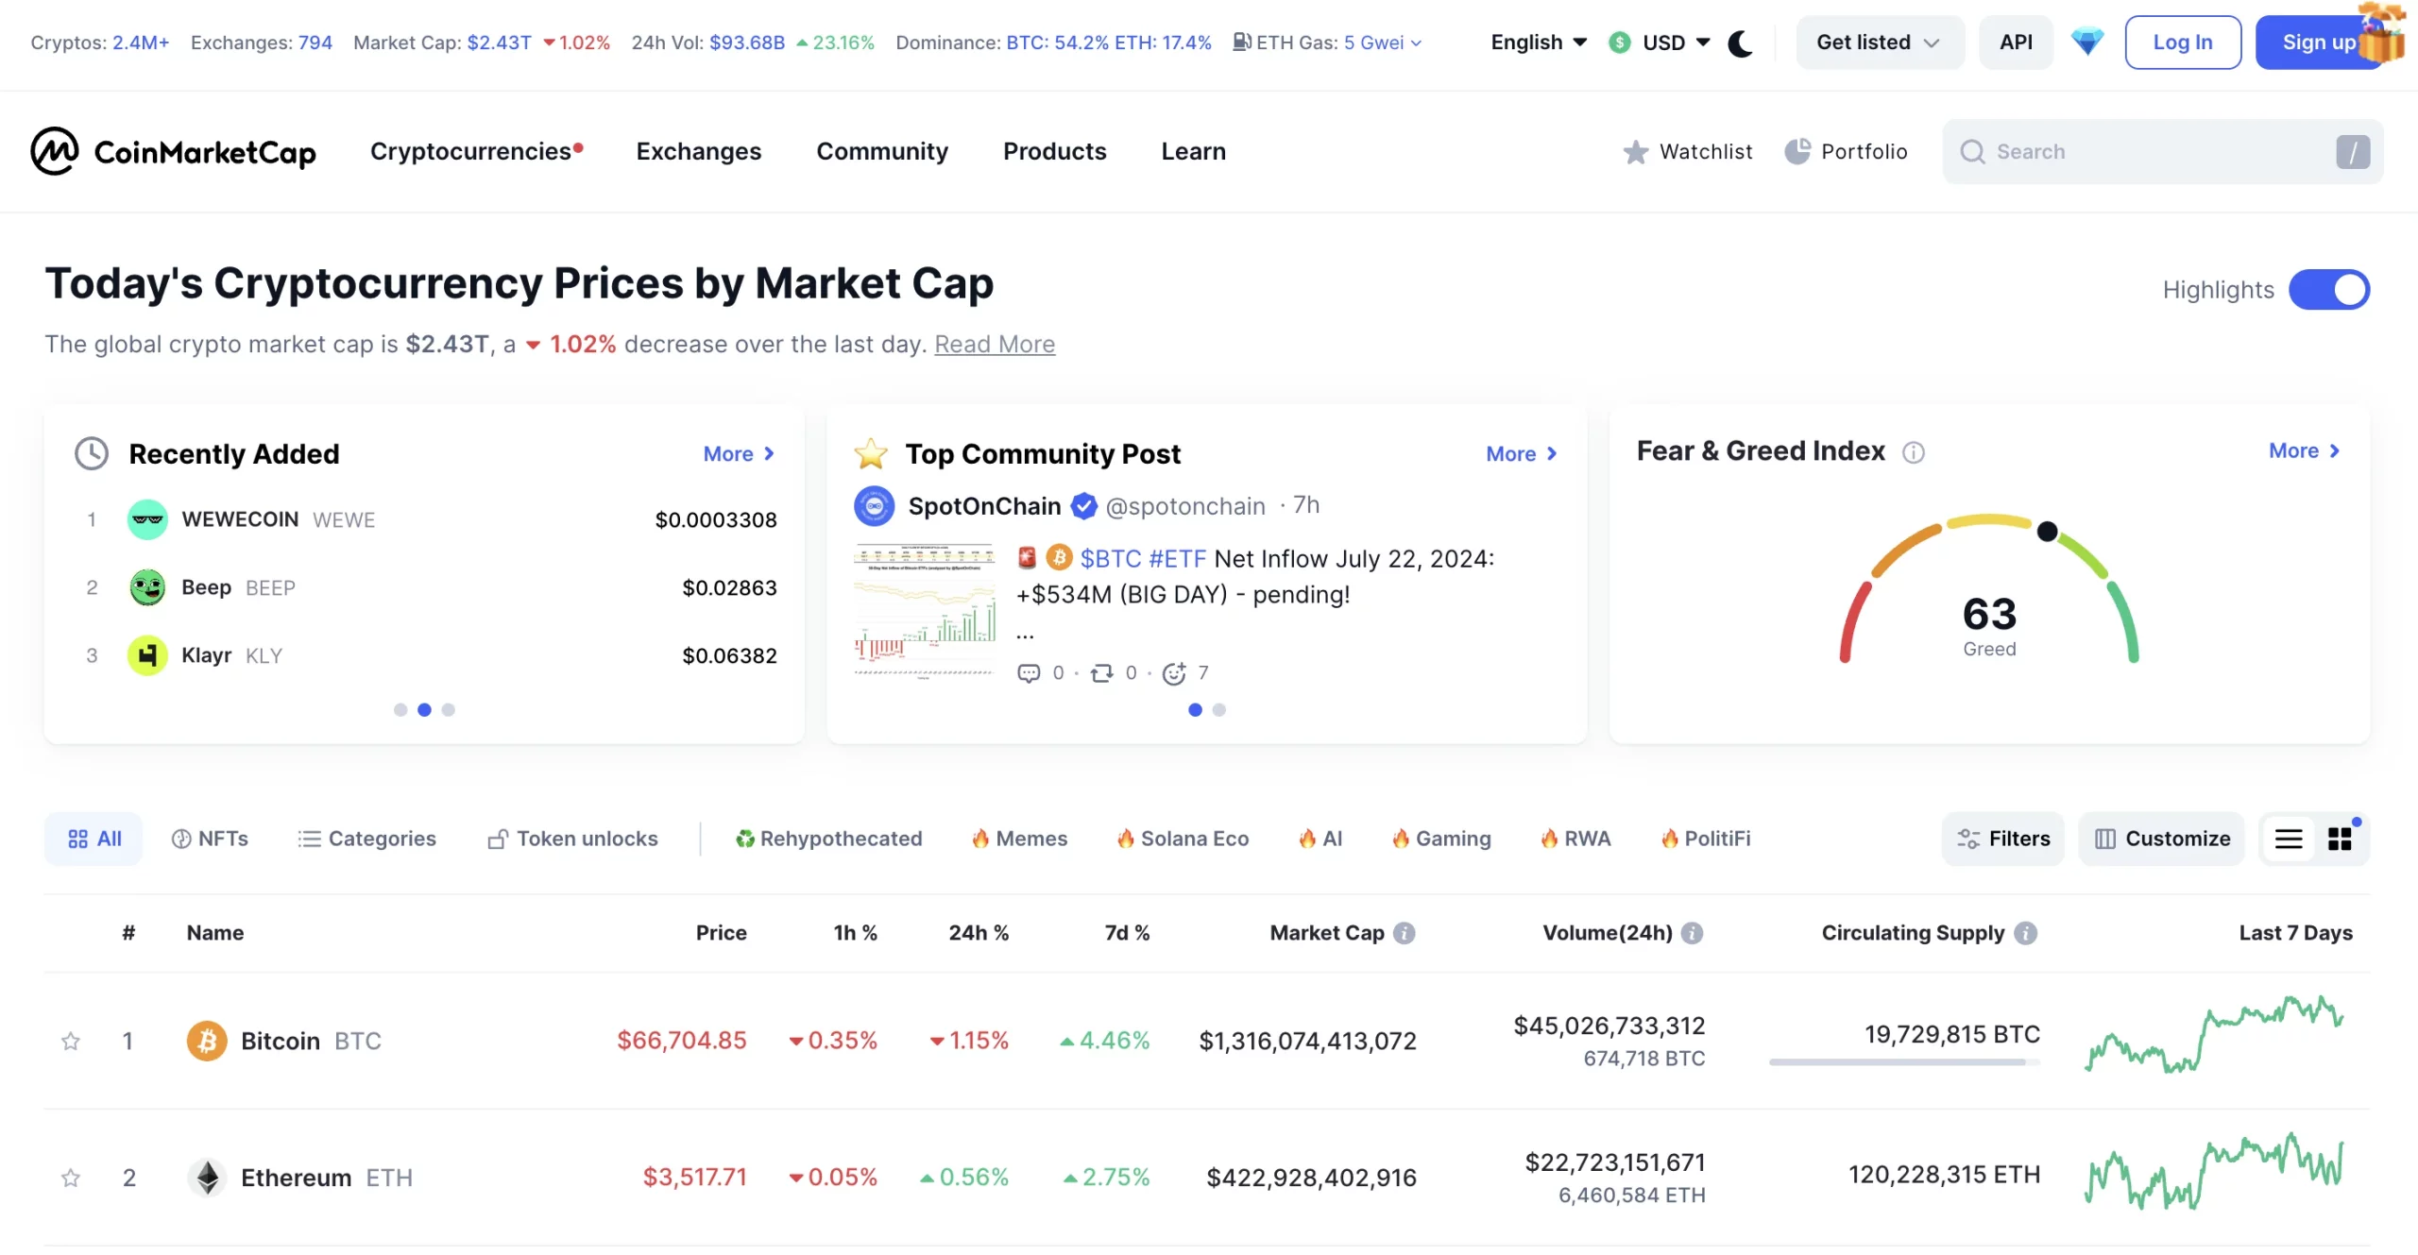
Task: Click the Bitcoin watchlist star icon
Action: tap(70, 1041)
